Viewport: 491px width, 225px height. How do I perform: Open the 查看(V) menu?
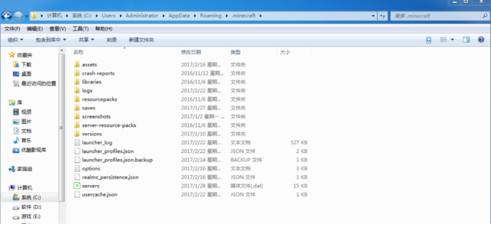pos(58,29)
